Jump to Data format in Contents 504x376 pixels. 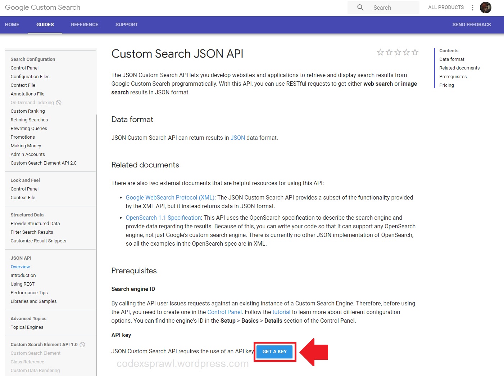point(452,59)
